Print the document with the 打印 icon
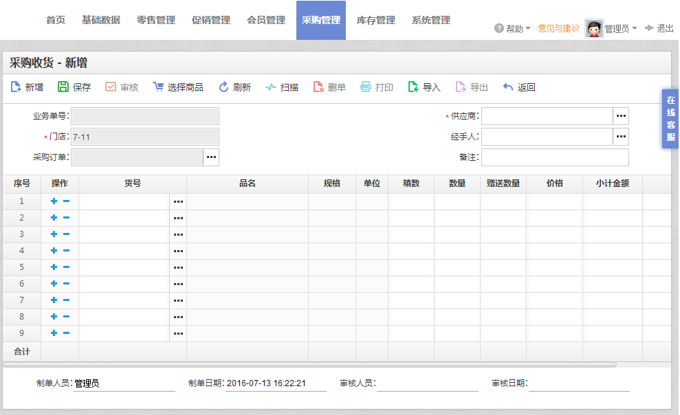 pyautogui.click(x=366, y=87)
